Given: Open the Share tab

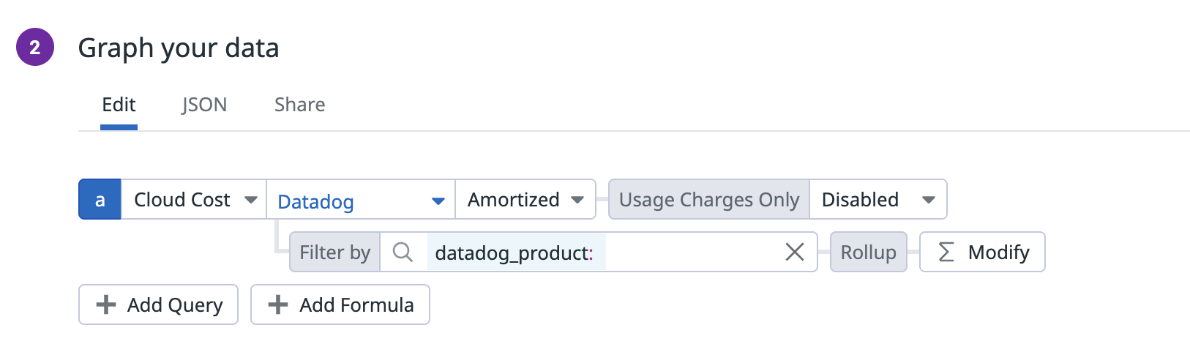Looking at the screenshot, I should click(299, 105).
